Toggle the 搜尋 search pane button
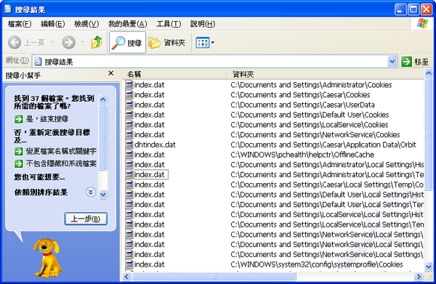This screenshot has width=436, height=284. coord(128,43)
